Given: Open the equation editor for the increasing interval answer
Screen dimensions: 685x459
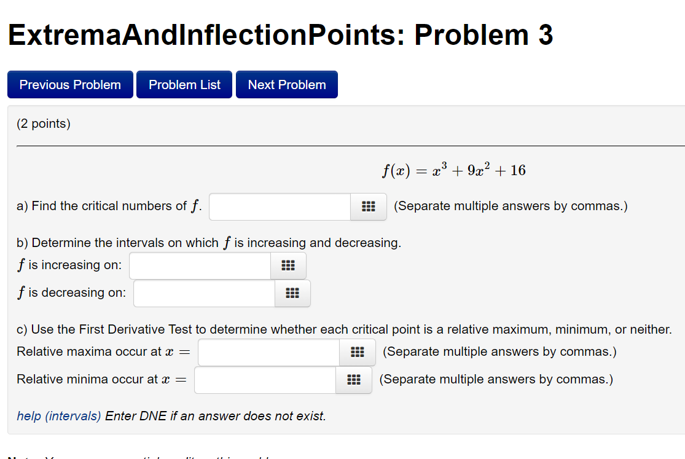Looking at the screenshot, I should [x=288, y=265].
